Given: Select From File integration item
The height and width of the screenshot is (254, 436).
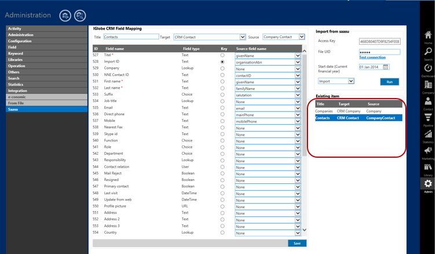Looking at the screenshot, I should [x=46, y=103].
